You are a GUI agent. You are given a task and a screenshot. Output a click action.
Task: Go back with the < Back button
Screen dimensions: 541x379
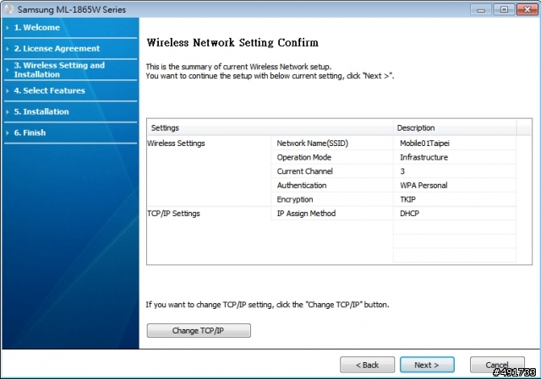(367, 365)
